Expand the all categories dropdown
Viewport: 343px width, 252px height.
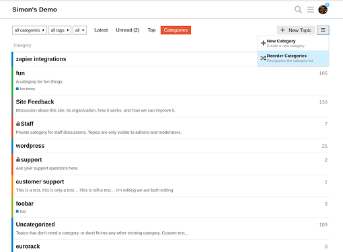pos(30,30)
